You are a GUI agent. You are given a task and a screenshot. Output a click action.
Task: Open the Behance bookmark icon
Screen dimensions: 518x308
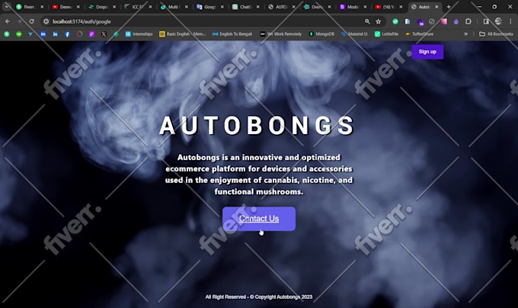coord(43,34)
